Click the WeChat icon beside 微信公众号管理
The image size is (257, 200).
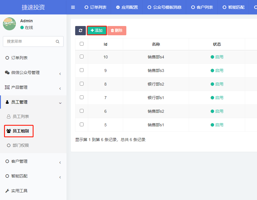[7, 73]
